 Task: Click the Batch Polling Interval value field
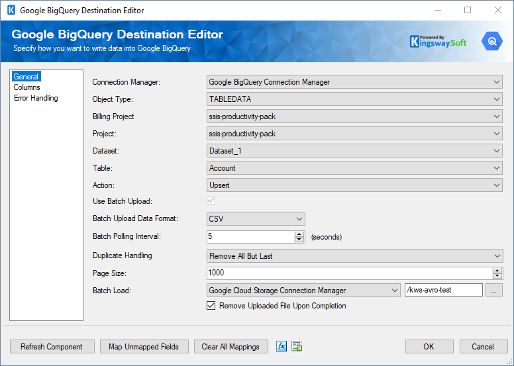(x=251, y=236)
